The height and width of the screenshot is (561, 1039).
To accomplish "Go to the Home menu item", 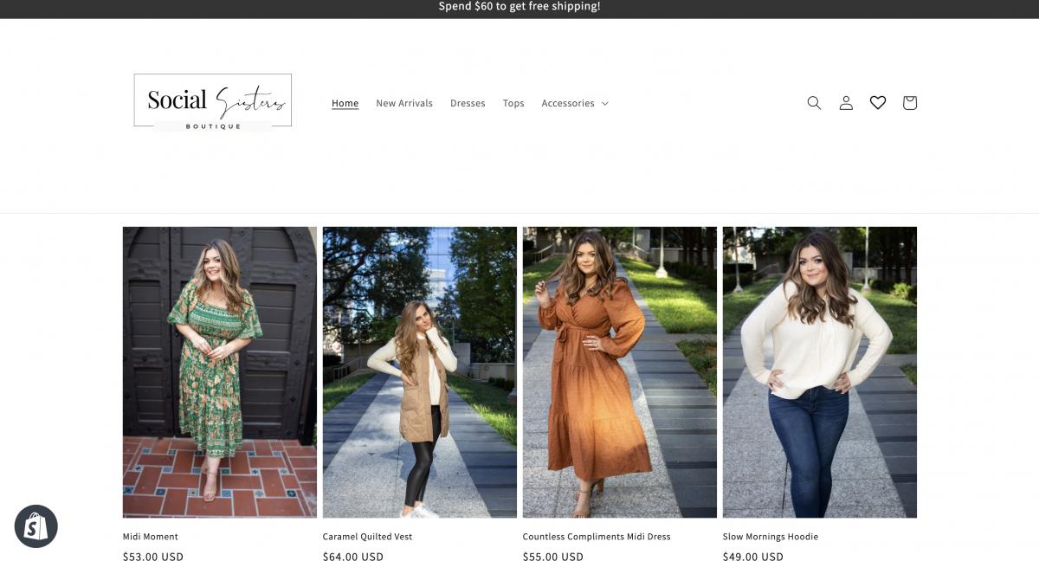I will pos(345,103).
